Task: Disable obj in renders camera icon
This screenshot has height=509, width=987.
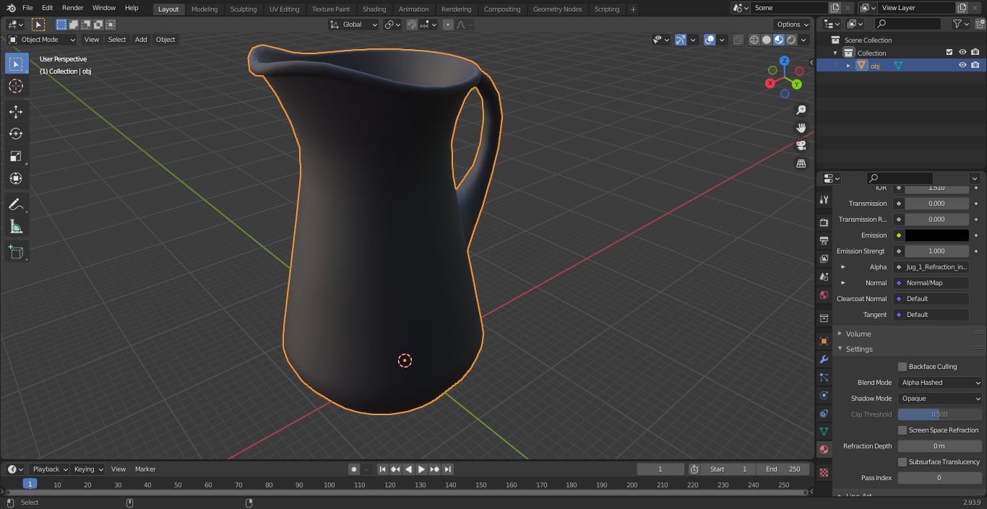Action: click(975, 65)
